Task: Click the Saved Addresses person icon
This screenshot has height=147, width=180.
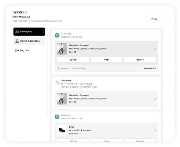Action: tap(17, 41)
